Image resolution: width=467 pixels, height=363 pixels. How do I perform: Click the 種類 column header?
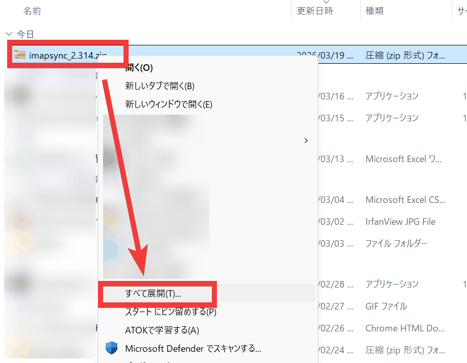tap(375, 11)
